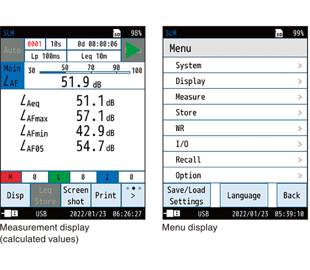Open the Display menu item
The height and width of the screenshot is (270, 310).
point(235,81)
